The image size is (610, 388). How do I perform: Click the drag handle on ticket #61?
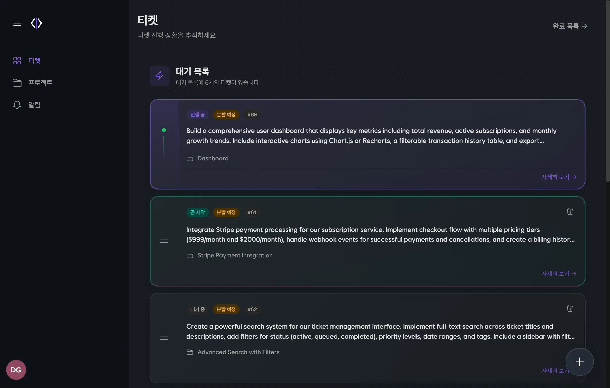tap(164, 241)
